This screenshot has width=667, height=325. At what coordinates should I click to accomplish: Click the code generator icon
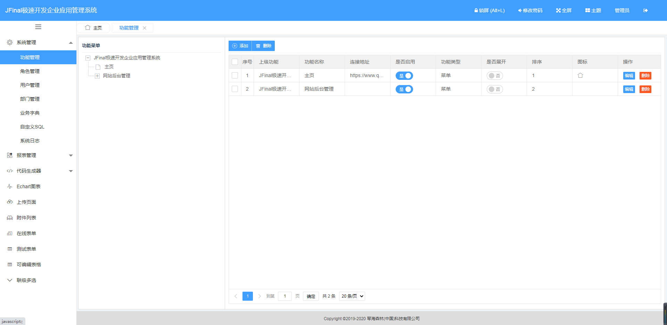click(10, 171)
